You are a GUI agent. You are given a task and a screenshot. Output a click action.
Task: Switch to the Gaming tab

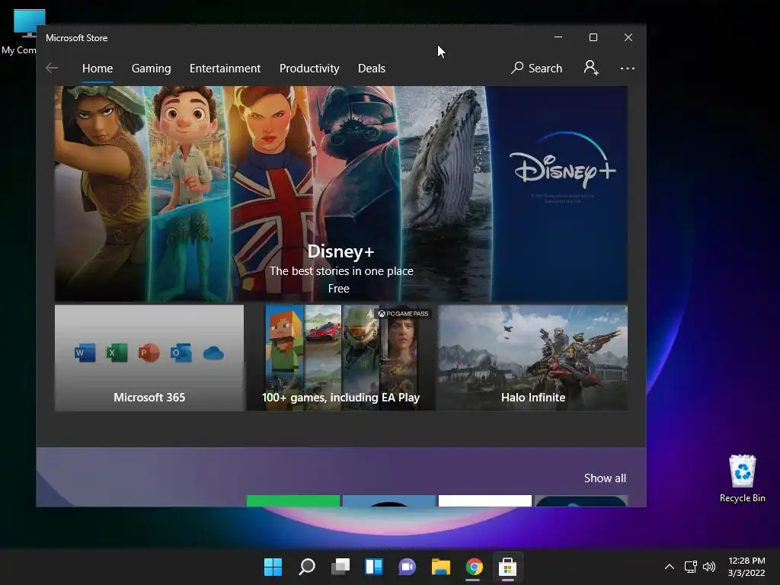[x=152, y=68]
